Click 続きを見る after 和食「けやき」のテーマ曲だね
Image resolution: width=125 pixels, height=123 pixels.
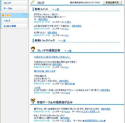point(77,26)
